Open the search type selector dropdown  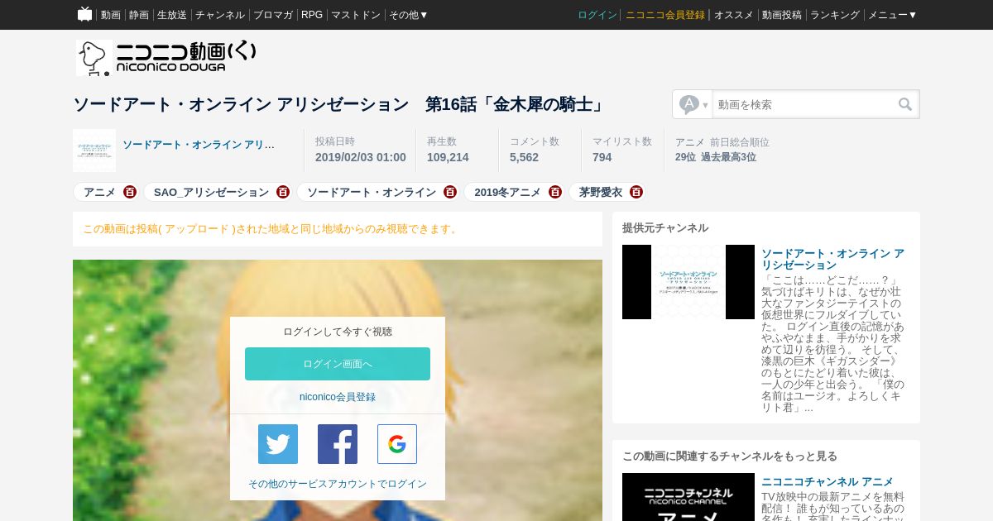pyautogui.click(x=693, y=104)
